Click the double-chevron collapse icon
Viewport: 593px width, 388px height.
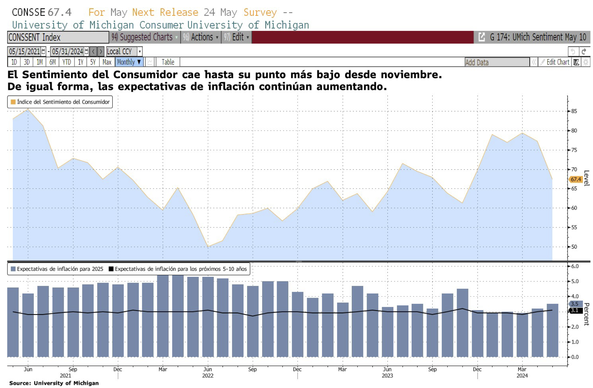[534, 62]
